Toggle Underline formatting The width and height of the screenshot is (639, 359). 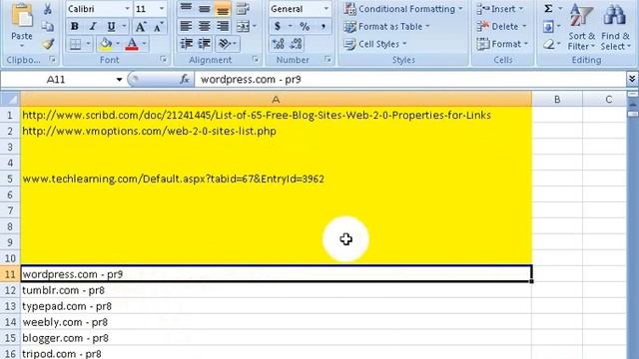click(x=111, y=27)
